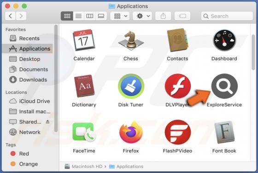This screenshot has width=258, height=173.
Task: Open the Calendar app icon
Action: pyautogui.click(x=84, y=40)
